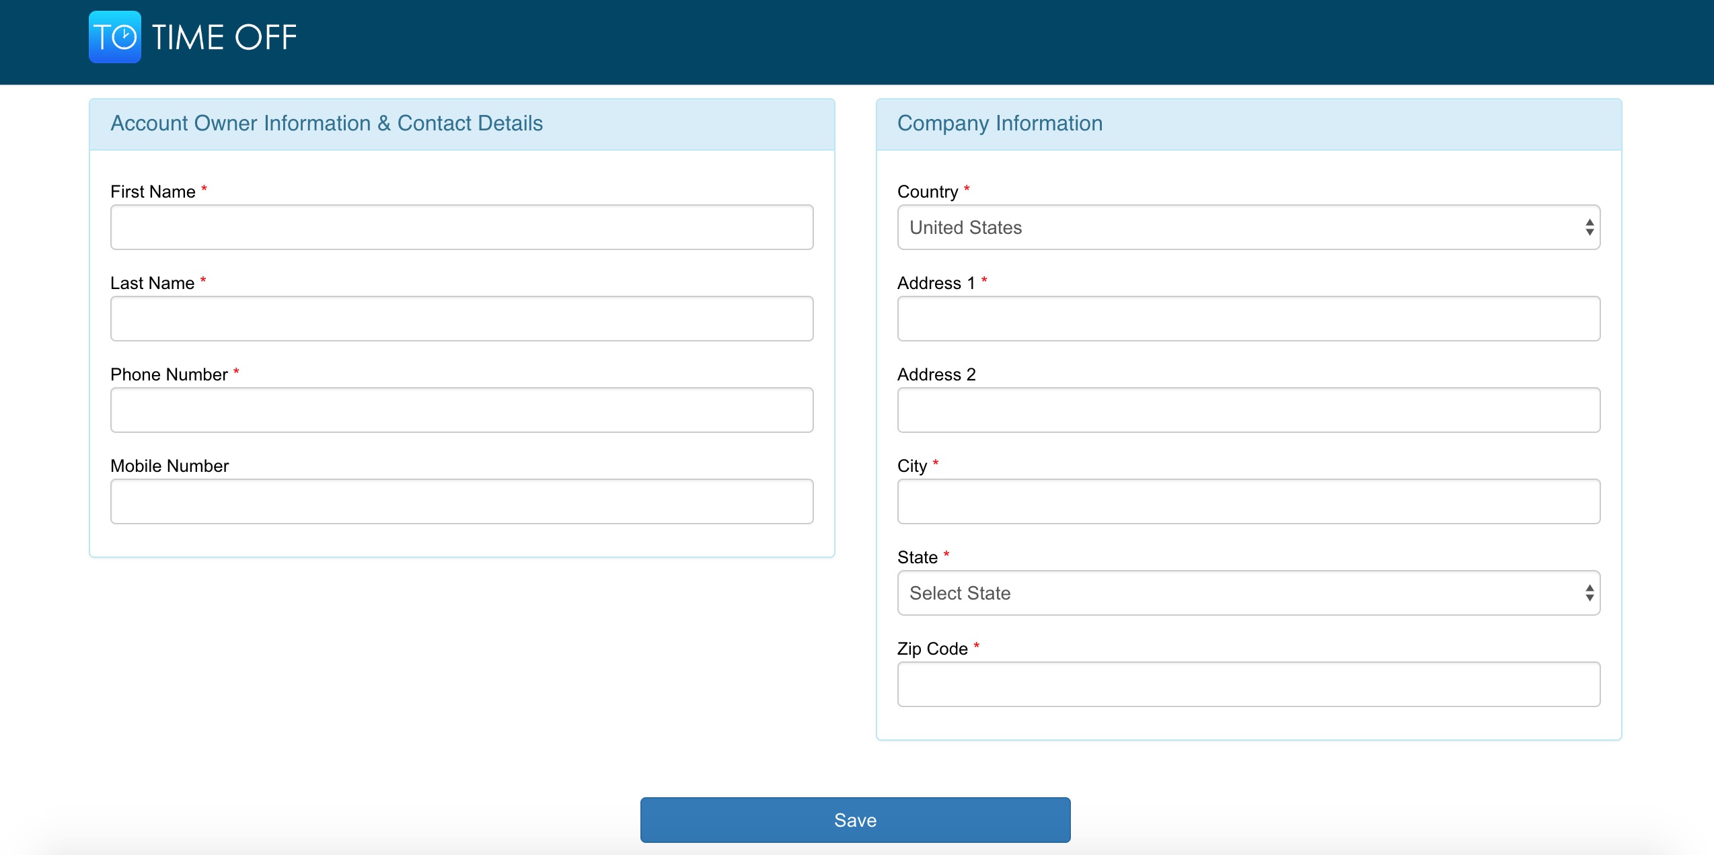Click the Mobile Number input

click(x=461, y=501)
